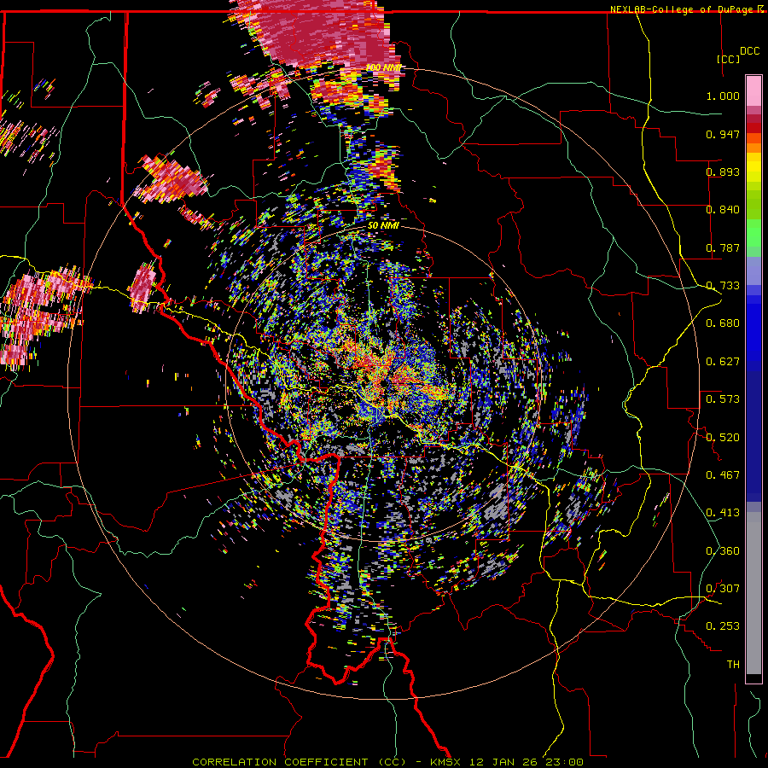
Task: Click the 0.467 scale value
Action: pyautogui.click(x=723, y=475)
